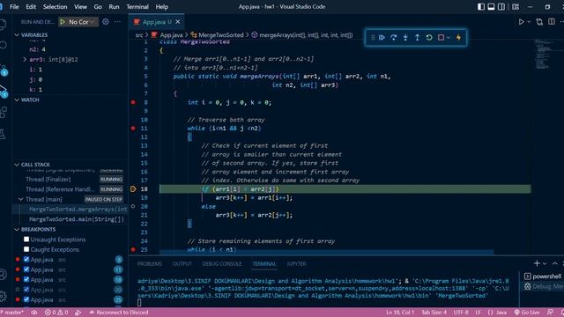The height and width of the screenshot is (317, 564).
Task: Close the App.java editor tab
Action: tap(178, 22)
